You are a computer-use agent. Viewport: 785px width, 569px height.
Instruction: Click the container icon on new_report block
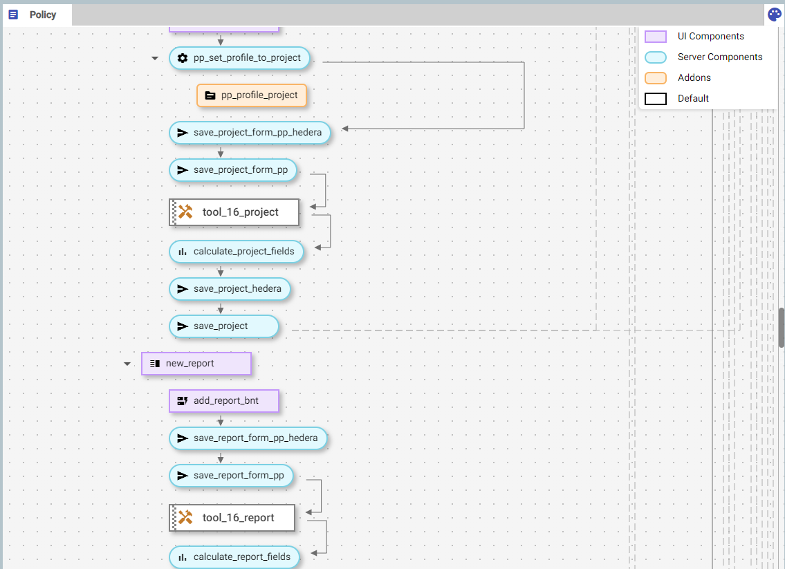coord(155,364)
